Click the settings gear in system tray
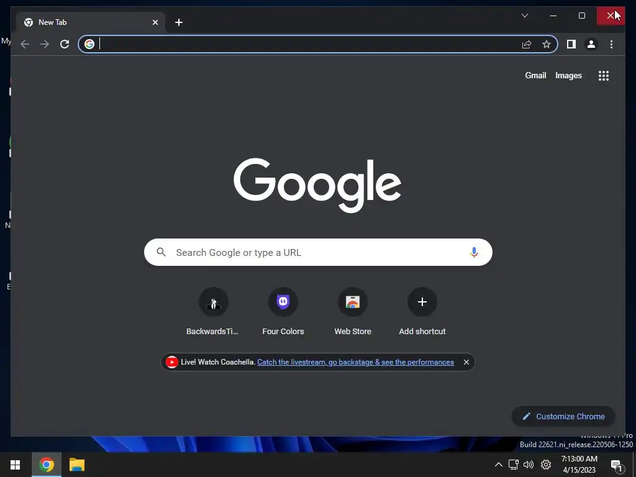The image size is (636, 477). pyautogui.click(x=546, y=465)
